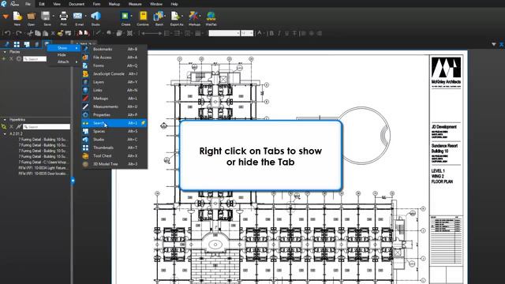The height and width of the screenshot is (284, 505).
Task: Click the Export As icon
Action: pos(175,16)
